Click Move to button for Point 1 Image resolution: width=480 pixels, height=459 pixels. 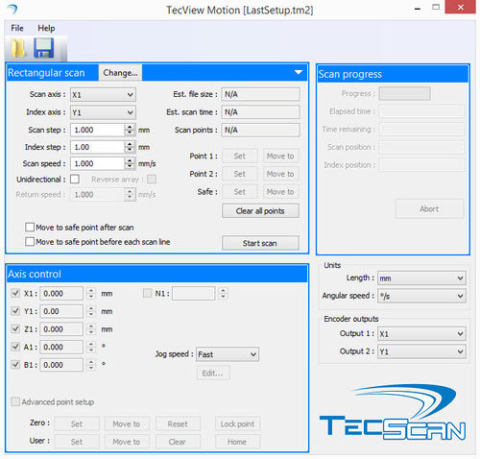[280, 157]
